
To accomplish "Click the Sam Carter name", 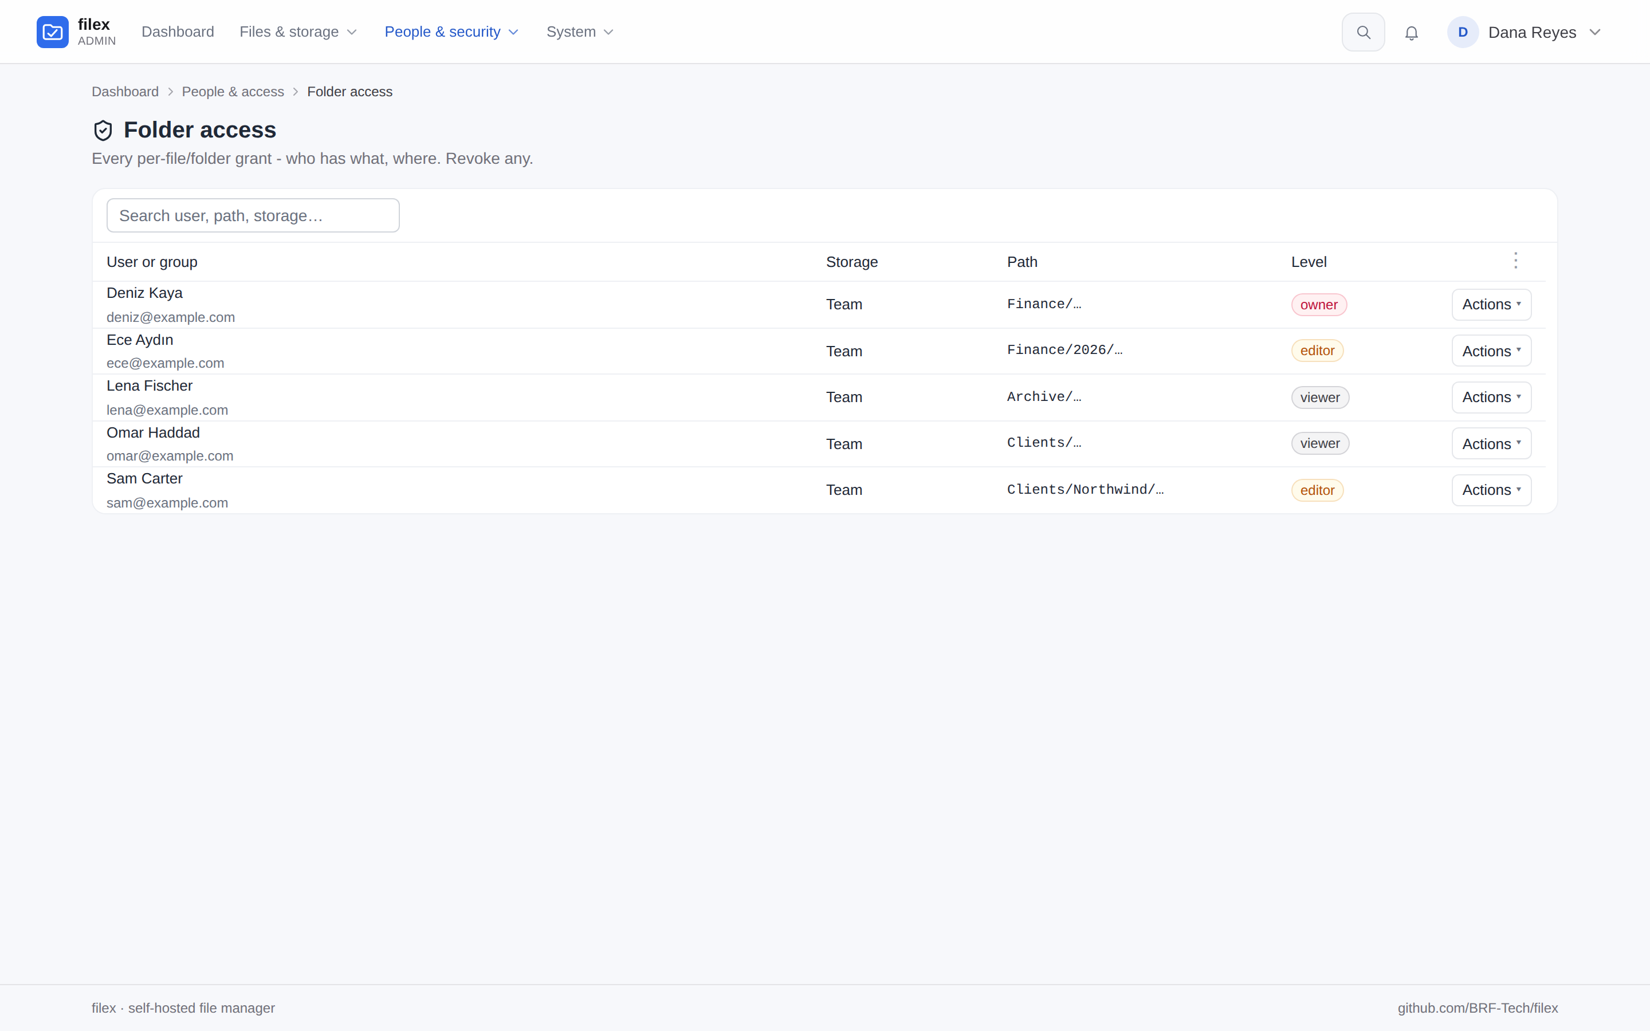I will [x=144, y=479].
